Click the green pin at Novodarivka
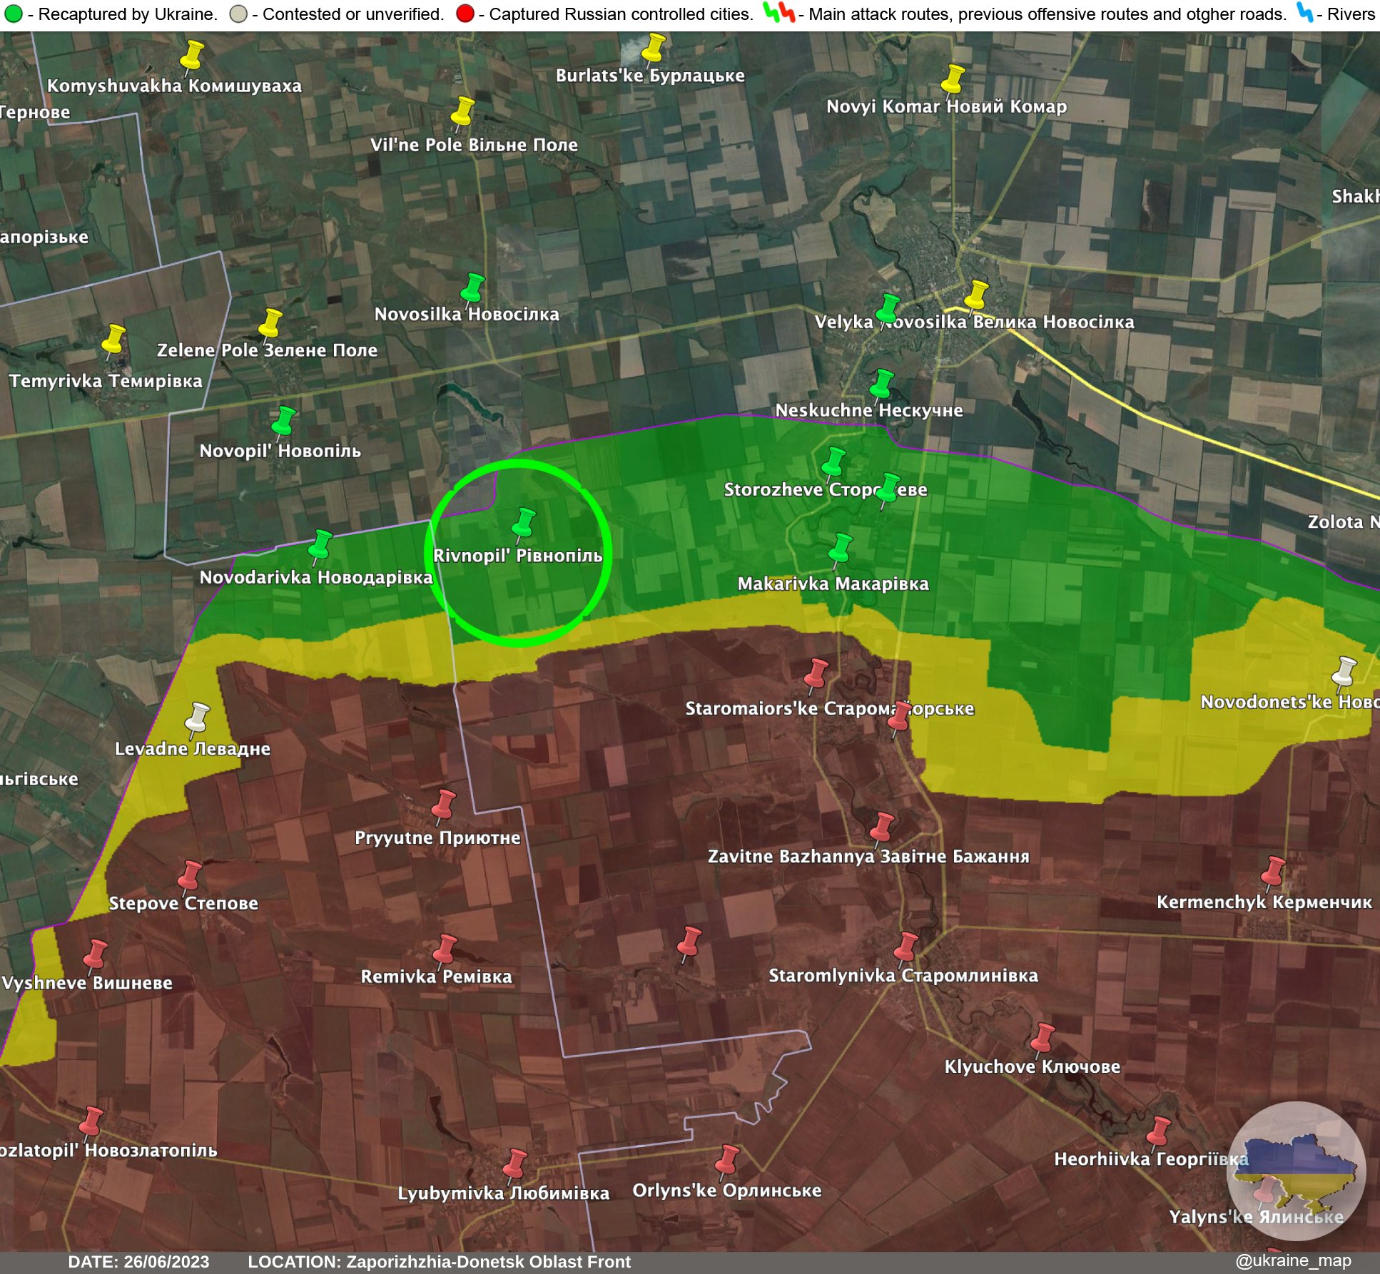1380x1274 pixels. (320, 544)
